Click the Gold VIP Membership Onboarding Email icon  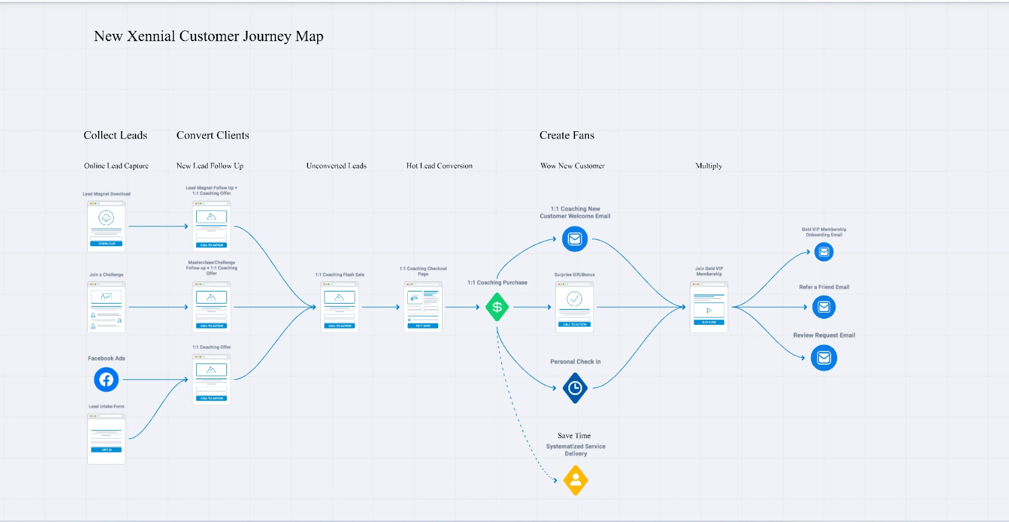coord(824,252)
